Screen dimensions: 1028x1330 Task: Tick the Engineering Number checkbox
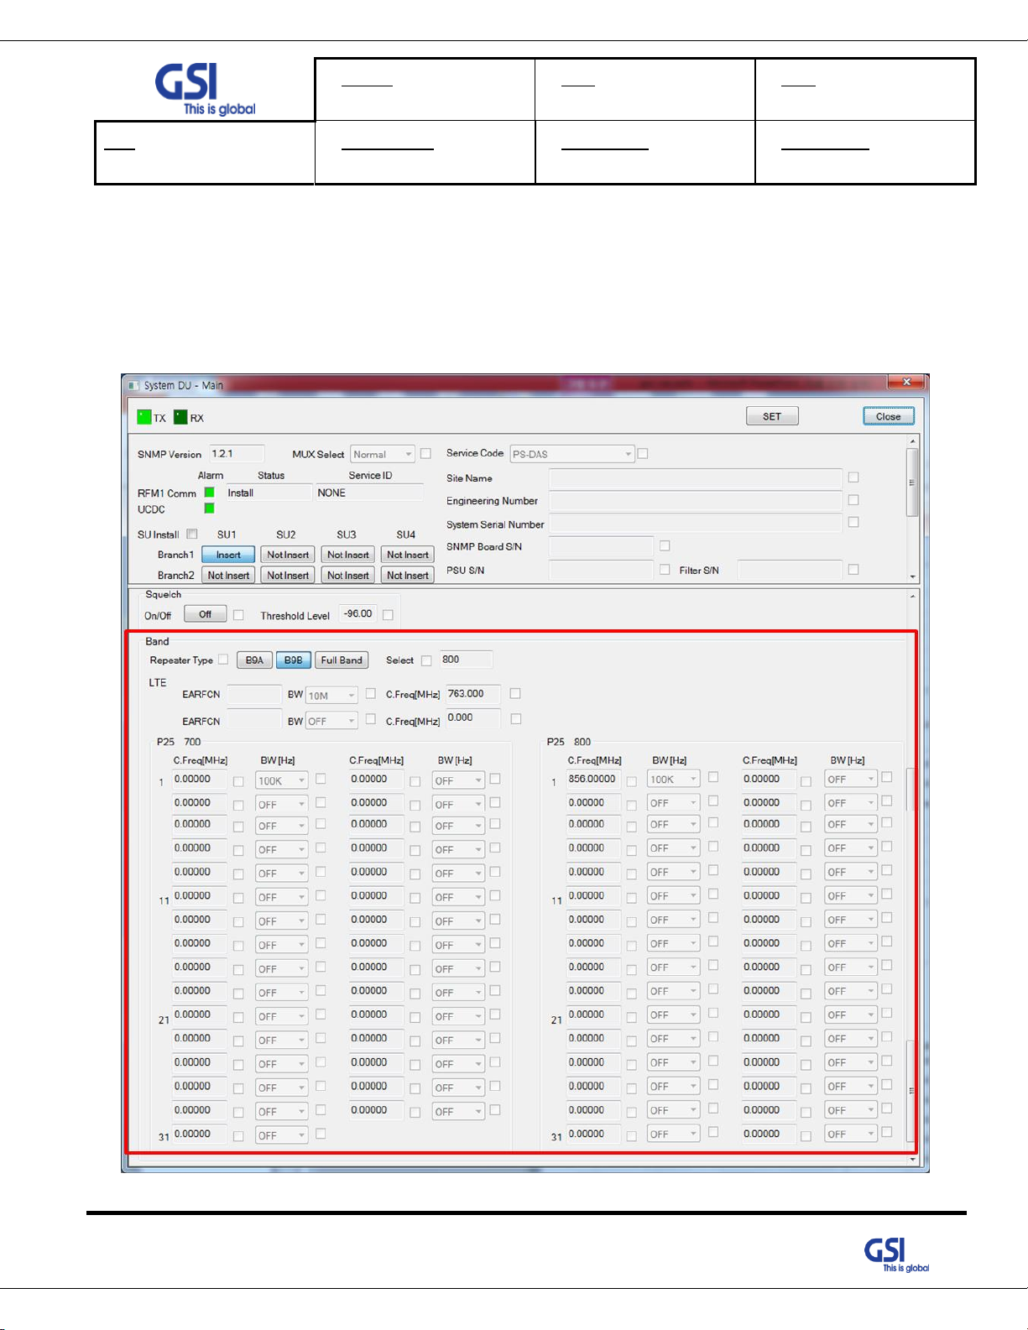click(x=853, y=499)
